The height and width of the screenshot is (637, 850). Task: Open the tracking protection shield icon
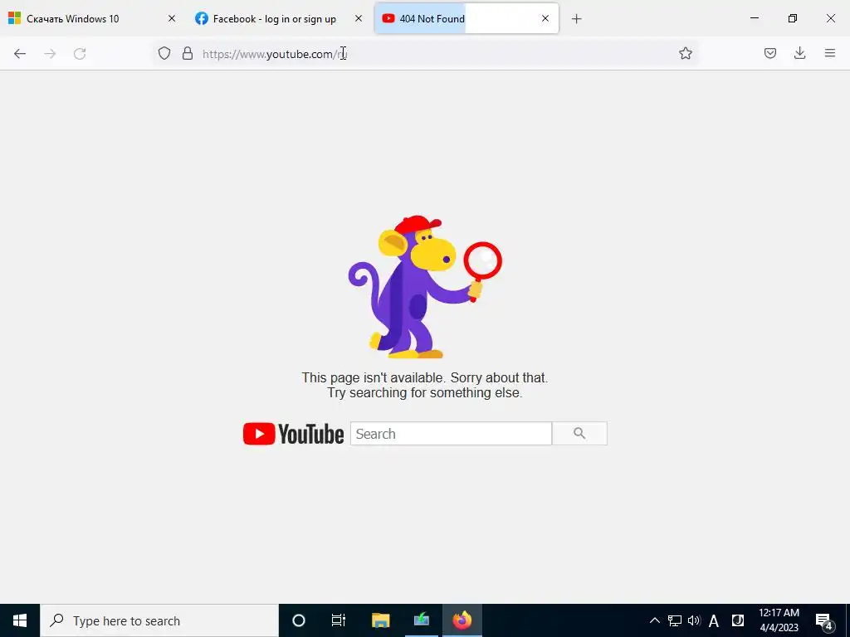click(x=164, y=53)
